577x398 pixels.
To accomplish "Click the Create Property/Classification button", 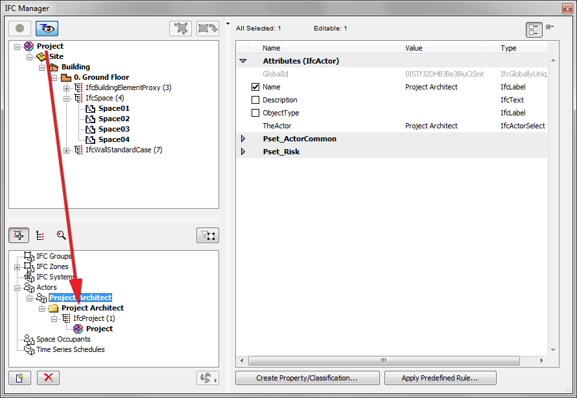I will coord(307,378).
